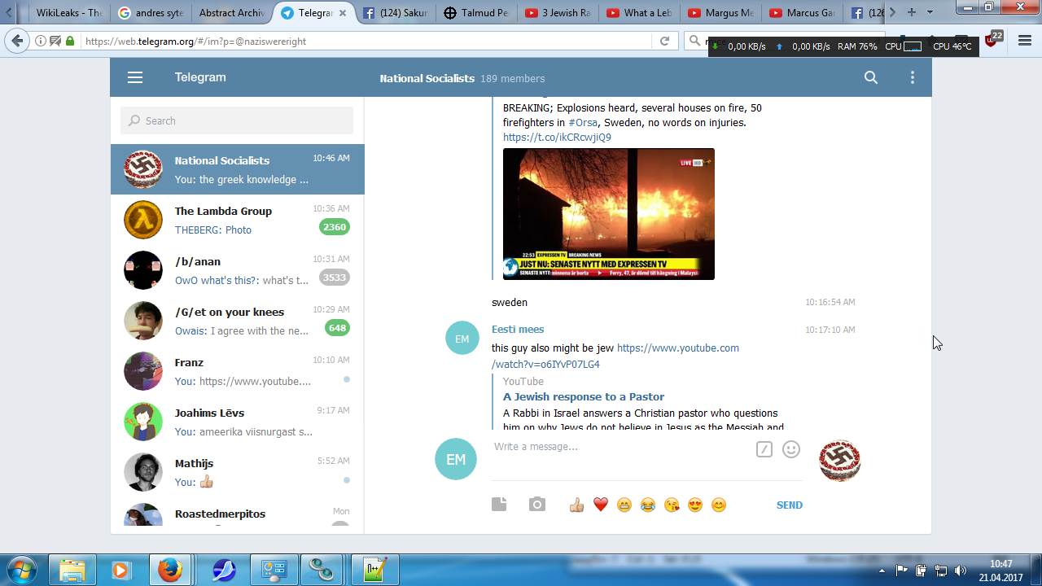Click the green padlock security icon
Screen dimensions: 1042x586
pyautogui.click(x=70, y=41)
